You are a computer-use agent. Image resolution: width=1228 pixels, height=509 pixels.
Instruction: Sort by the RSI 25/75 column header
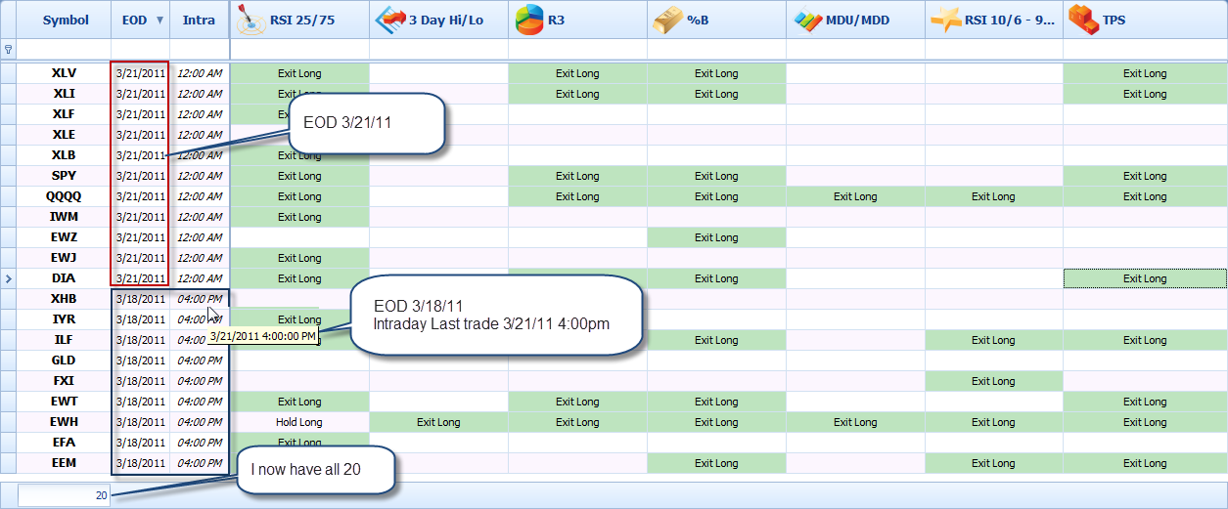(299, 20)
